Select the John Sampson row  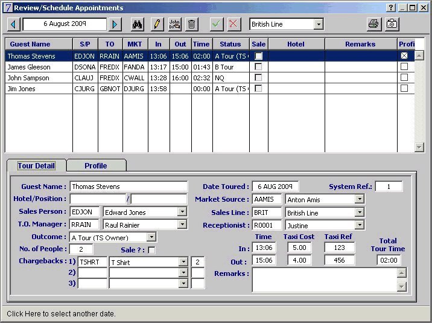[x=209, y=78]
